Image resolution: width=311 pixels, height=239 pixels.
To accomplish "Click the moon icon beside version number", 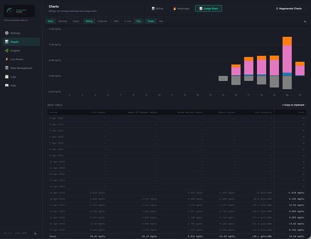I will tap(36, 233).
